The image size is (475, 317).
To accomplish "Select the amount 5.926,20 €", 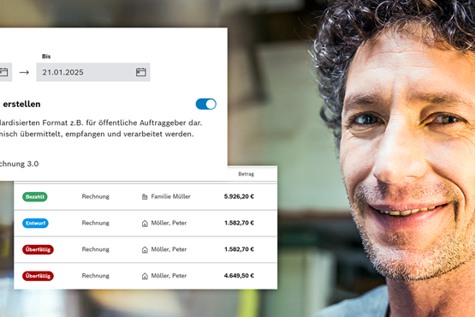I will tap(239, 196).
